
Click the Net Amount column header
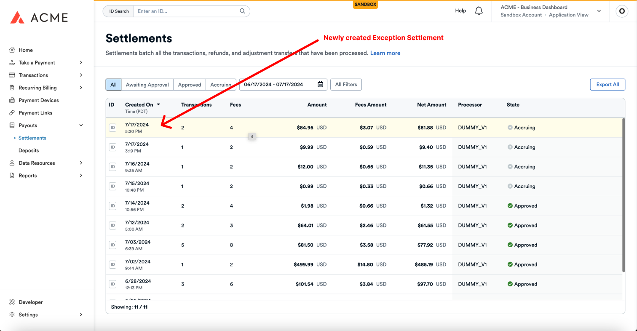[x=431, y=105]
